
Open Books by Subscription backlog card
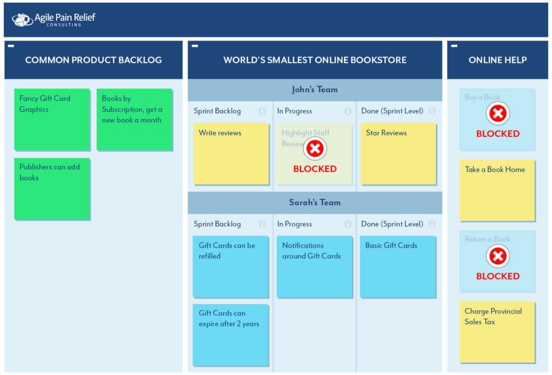click(x=134, y=119)
